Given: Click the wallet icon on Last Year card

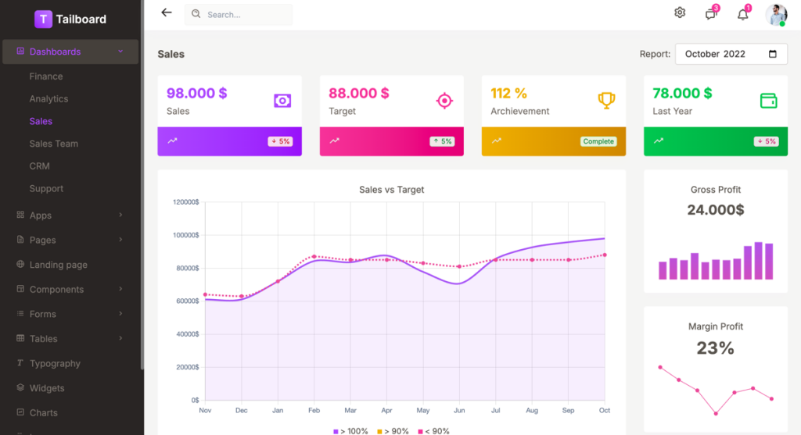Looking at the screenshot, I should (768, 101).
